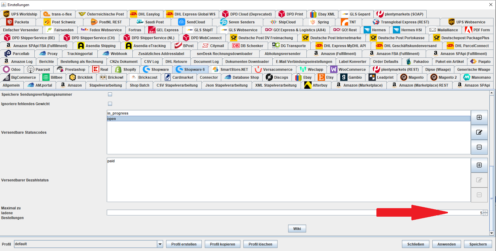Select the Fedex Webservice tab
The width and height of the screenshot is (496, 251).
[x=101, y=30]
